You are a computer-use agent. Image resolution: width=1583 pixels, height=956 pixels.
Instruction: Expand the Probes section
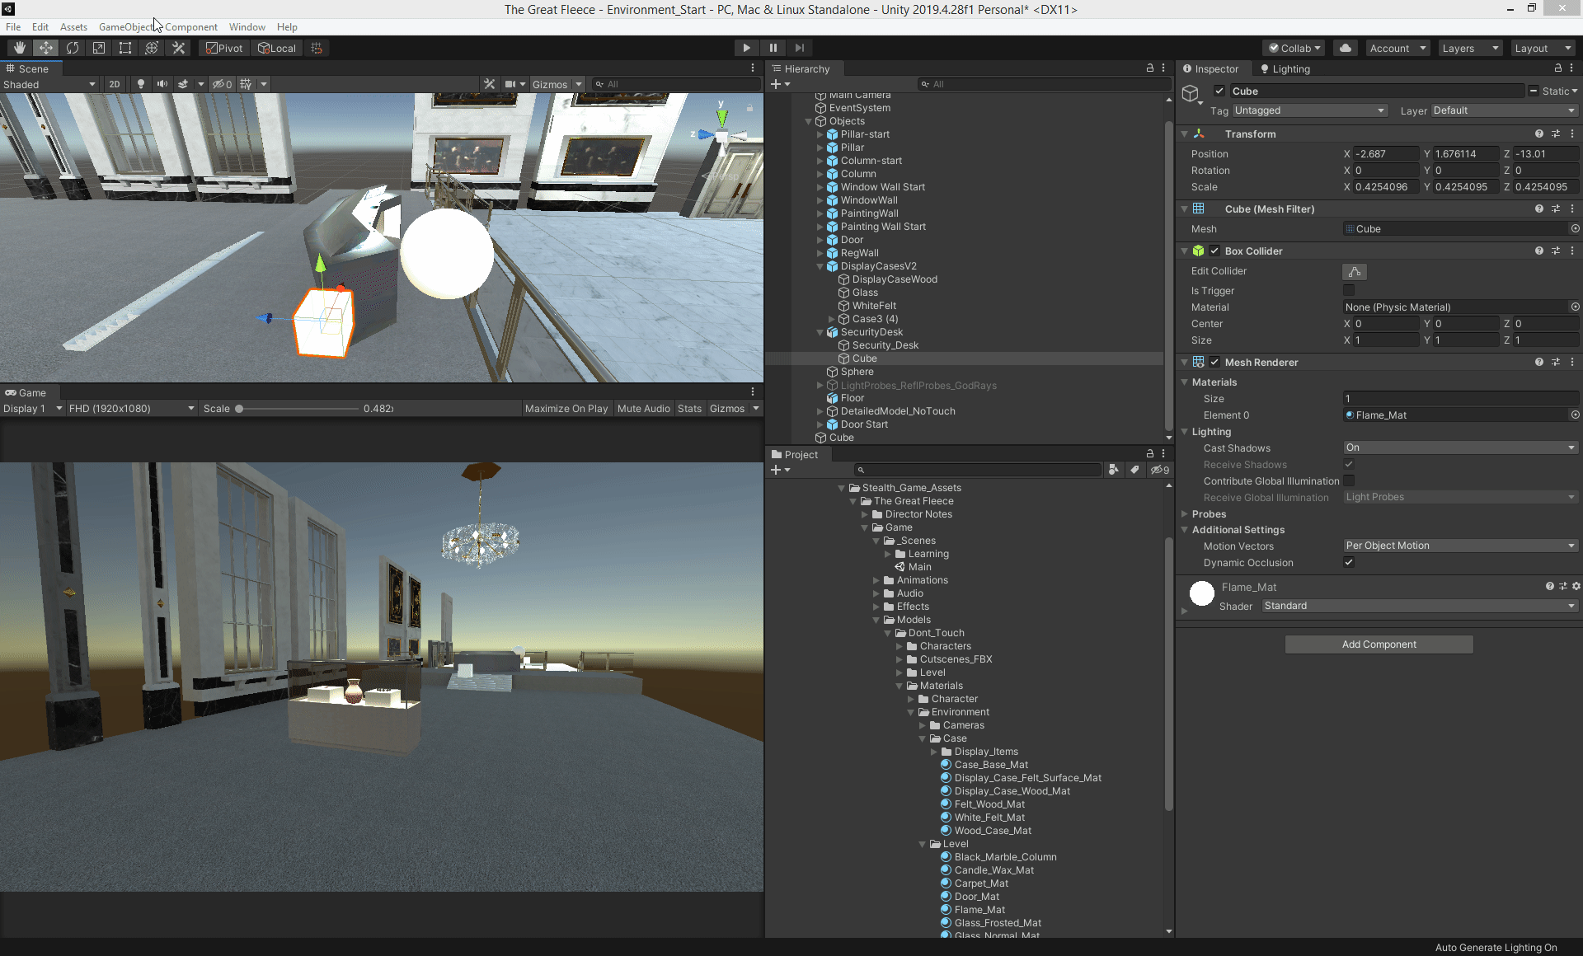tap(1185, 513)
